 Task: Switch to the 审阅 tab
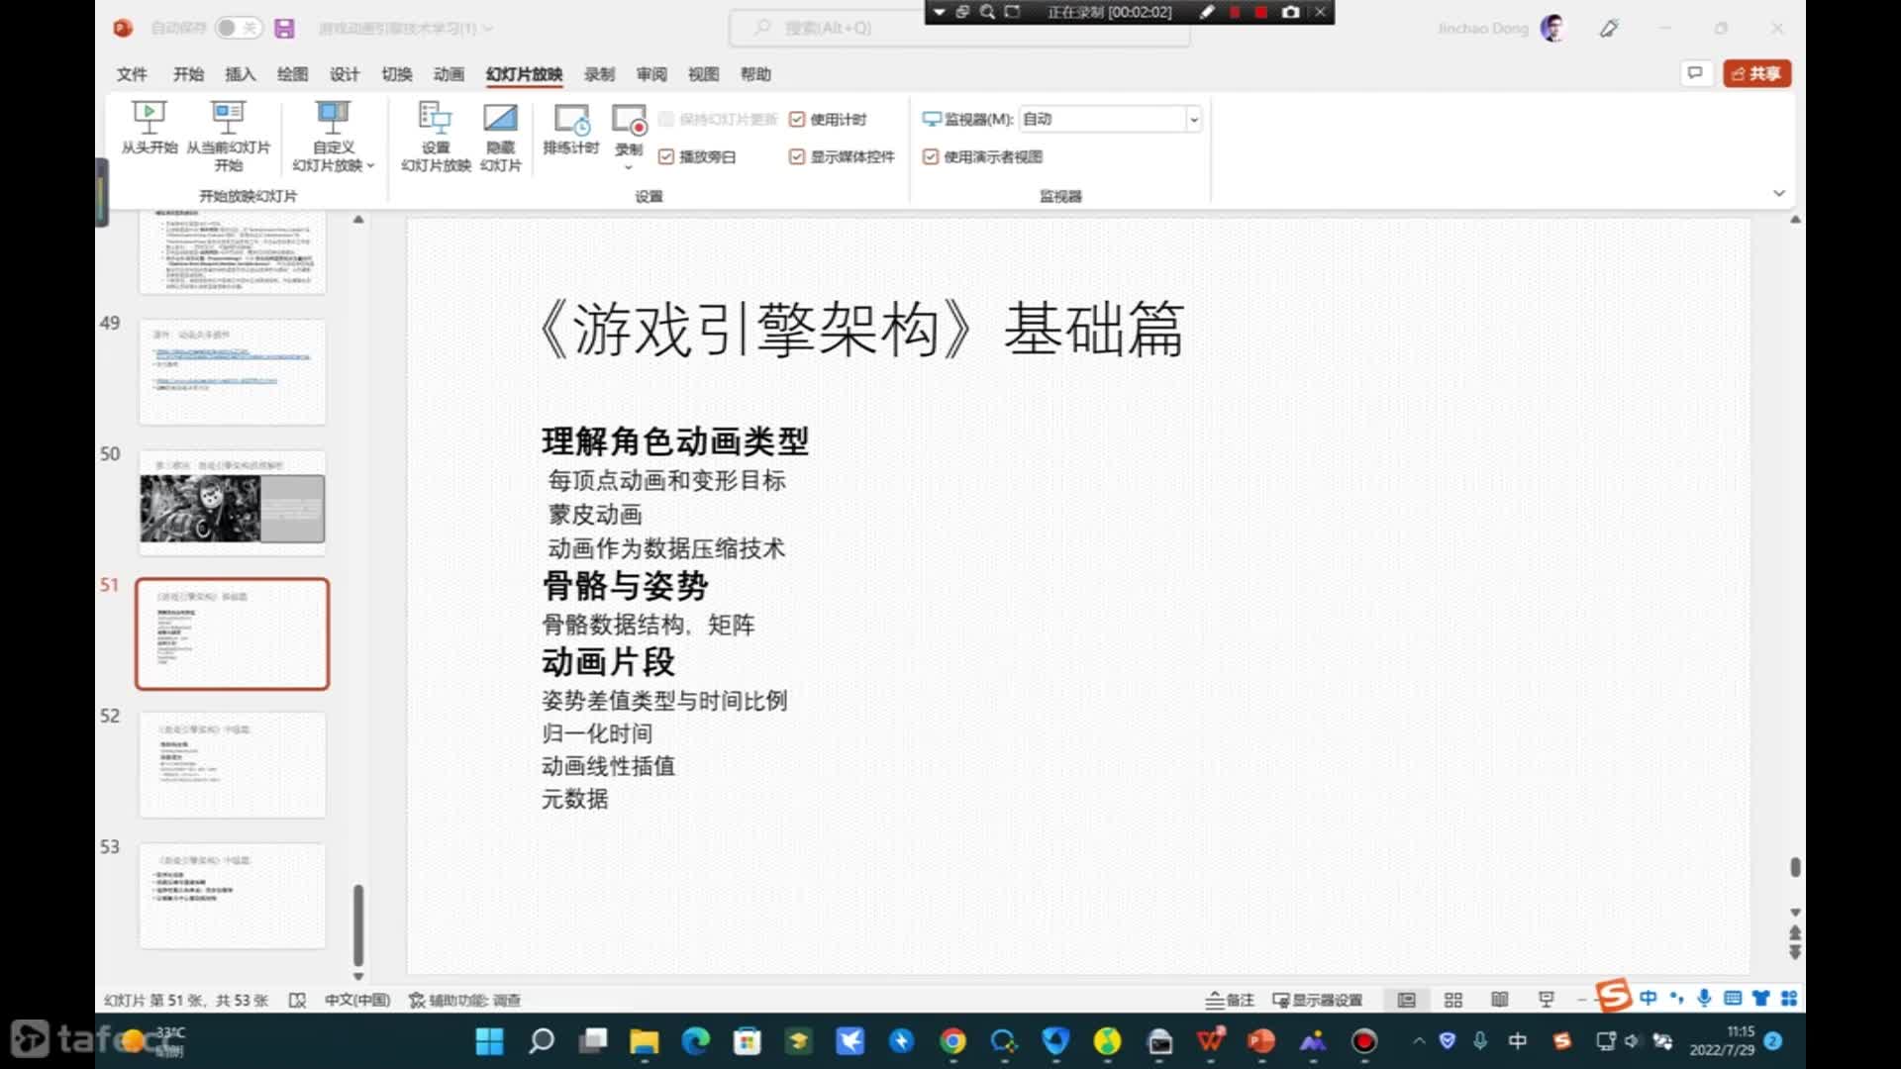point(651,74)
